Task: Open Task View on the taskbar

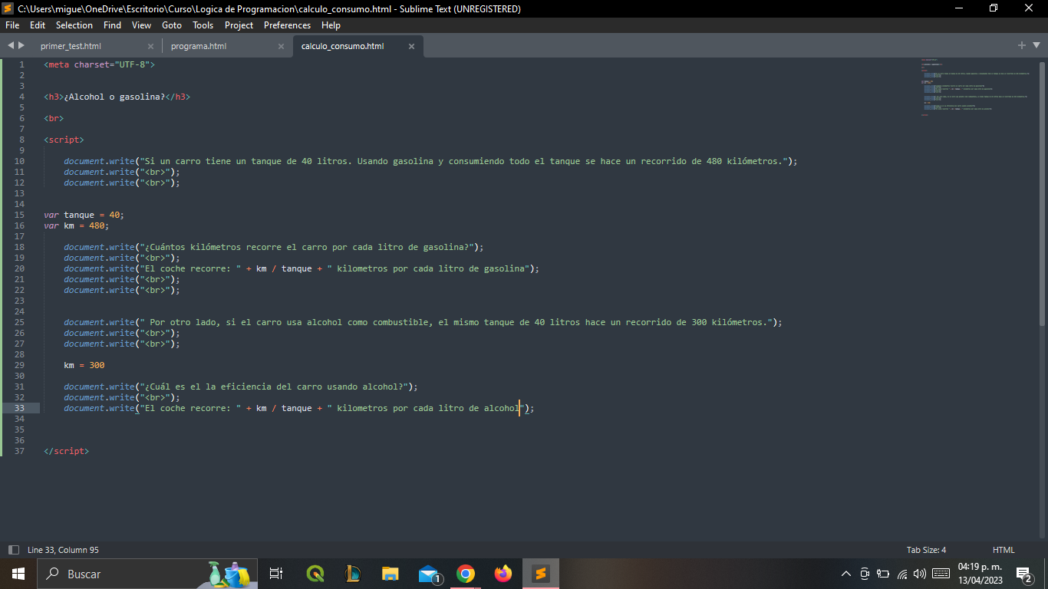Action: (x=276, y=574)
